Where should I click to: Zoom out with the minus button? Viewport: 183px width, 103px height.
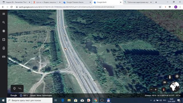[x=151, y=90]
